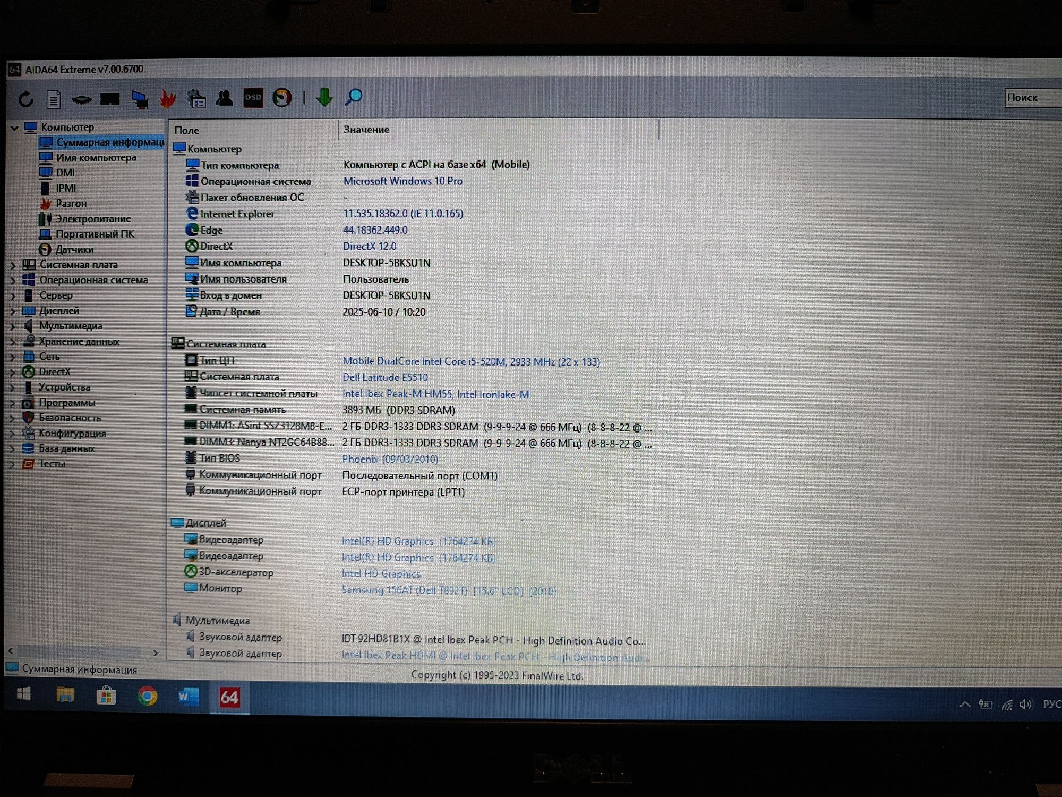Open the Internet Explorer version link
Screen dimensions: 1062x797
pyautogui.click(x=403, y=214)
